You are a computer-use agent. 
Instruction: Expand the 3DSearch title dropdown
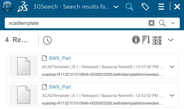[x=116, y=7]
